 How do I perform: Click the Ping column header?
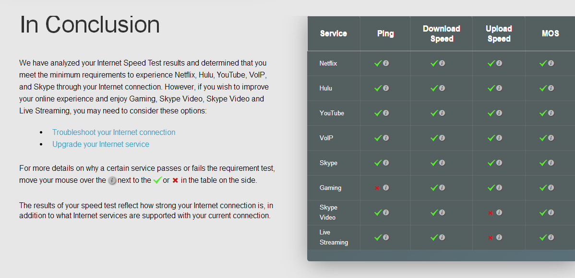[385, 33]
